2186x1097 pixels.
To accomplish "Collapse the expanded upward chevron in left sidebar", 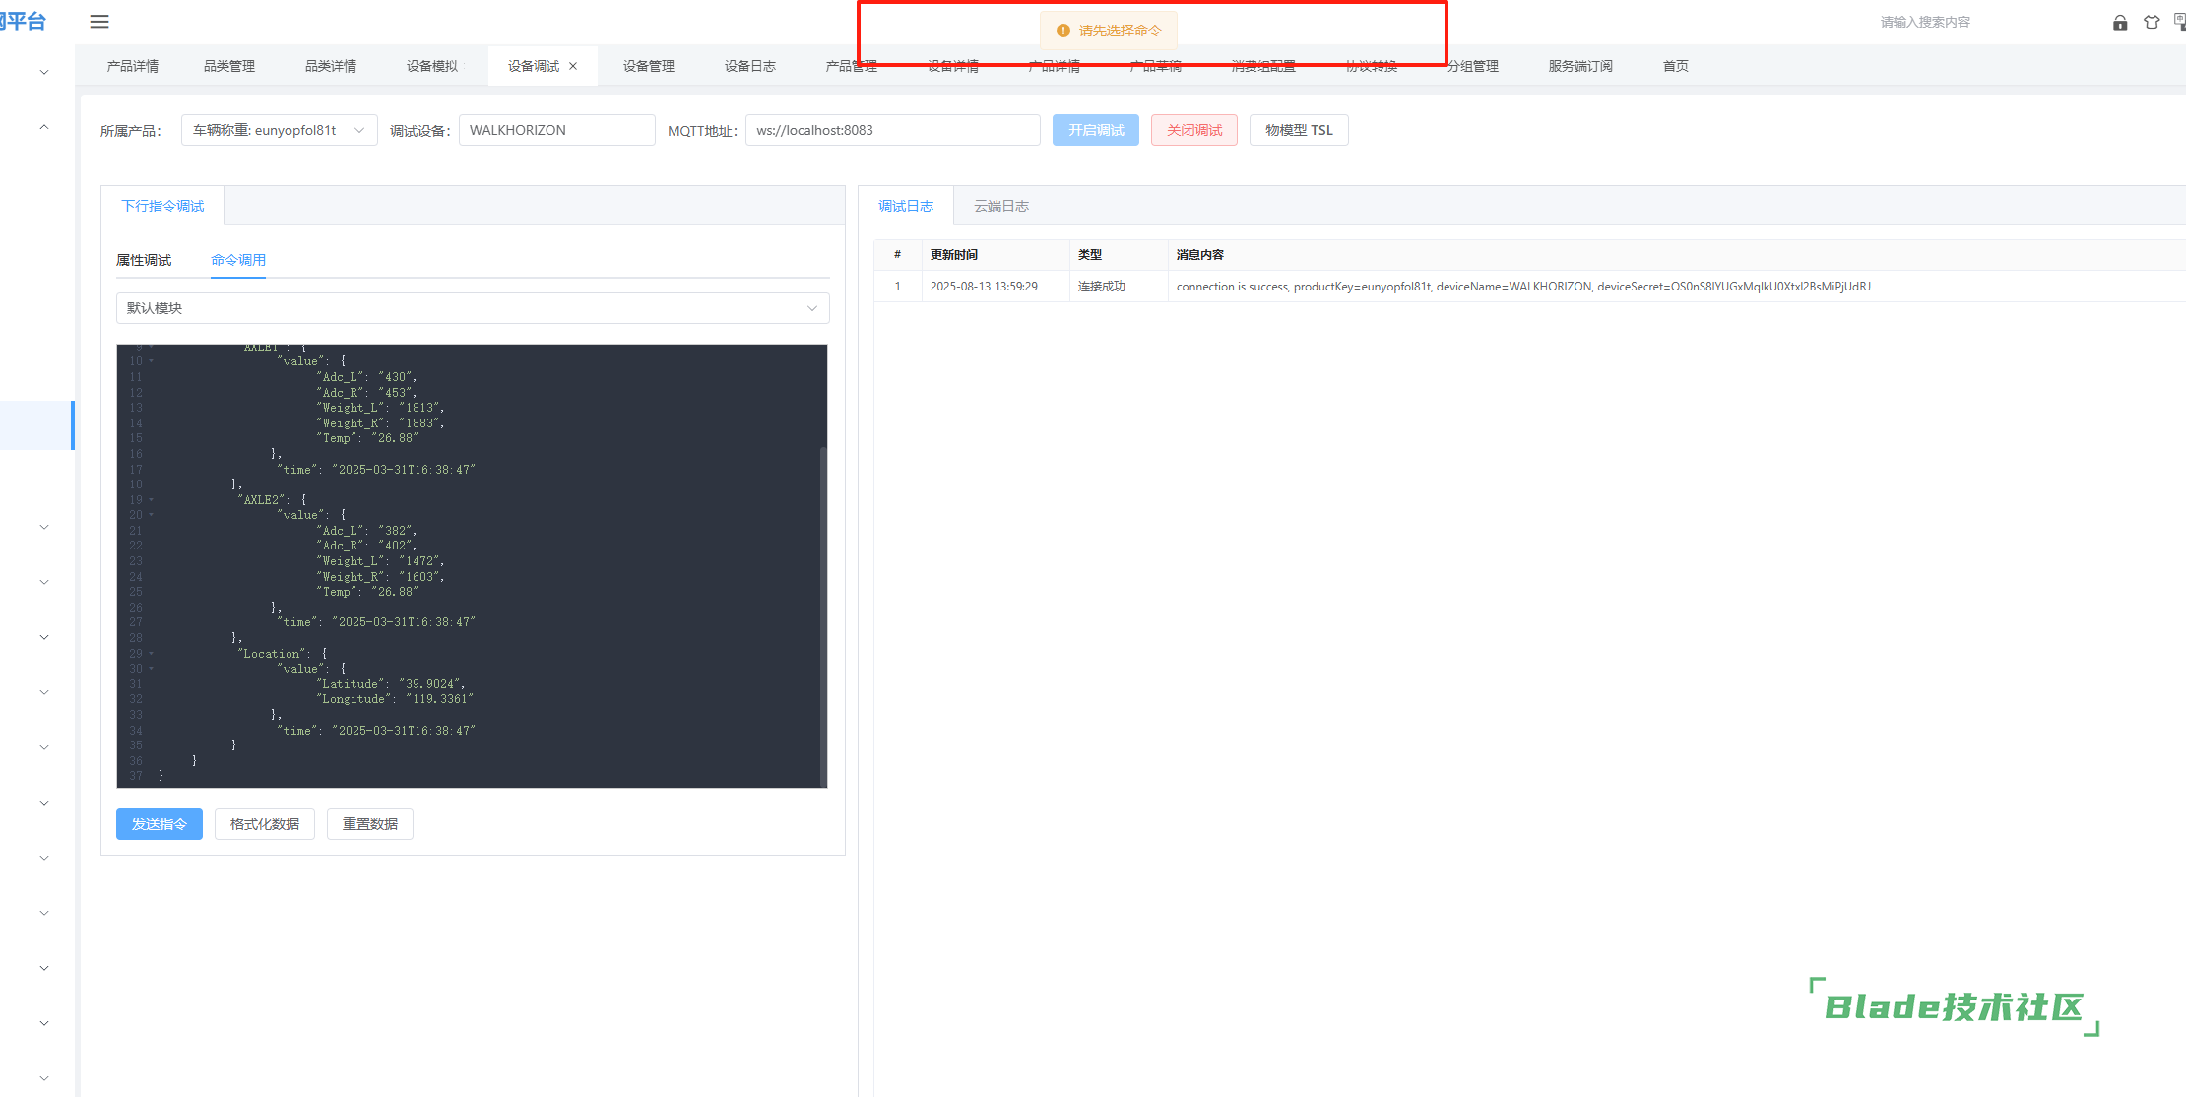I will [44, 127].
